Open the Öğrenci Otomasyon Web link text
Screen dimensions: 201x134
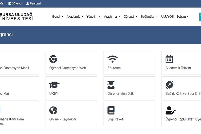tap(68, 68)
